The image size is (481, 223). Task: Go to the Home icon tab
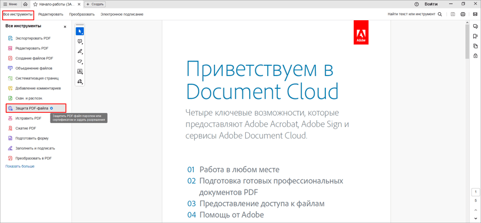[25, 4]
